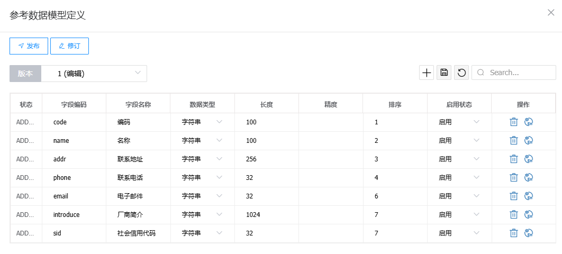562x254 pixels.
Task: Click the length field of introduce row
Action: click(266, 215)
